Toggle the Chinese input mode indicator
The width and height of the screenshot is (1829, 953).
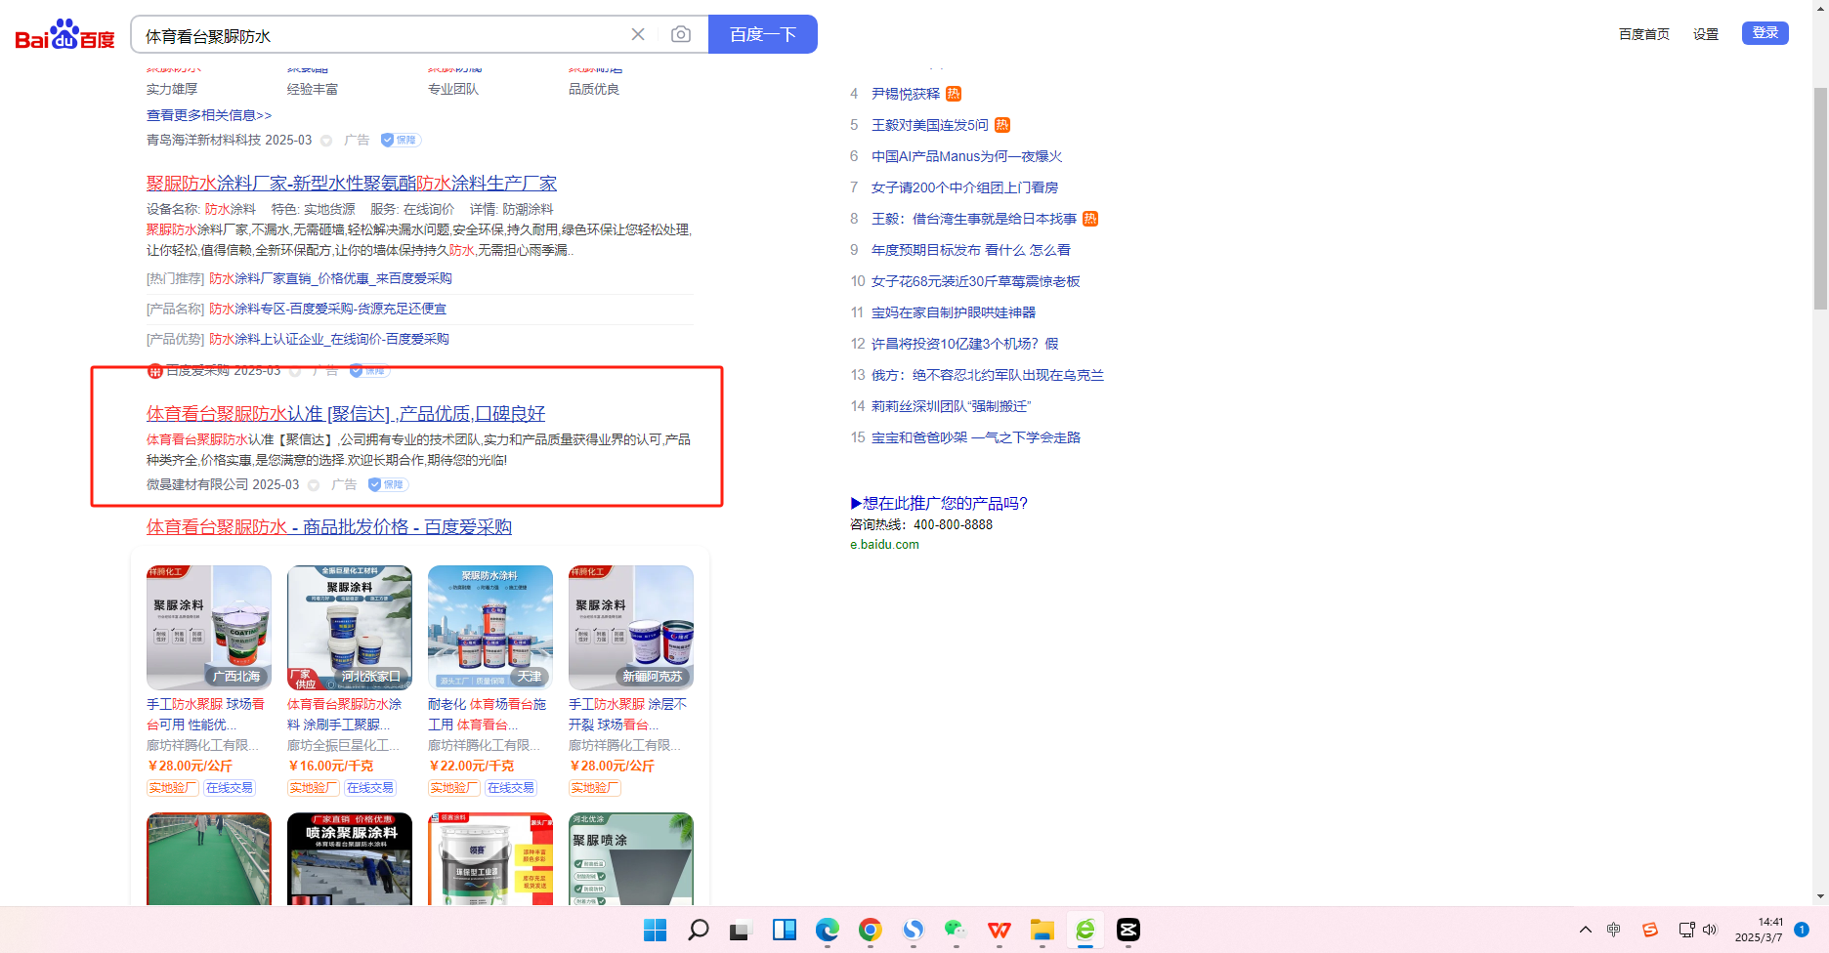point(1614,930)
